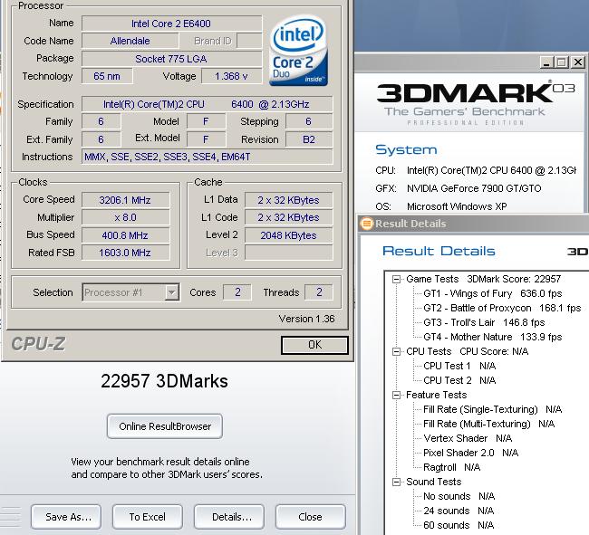Click the Result Details title bar icon
589x535 pixels.
tap(366, 224)
